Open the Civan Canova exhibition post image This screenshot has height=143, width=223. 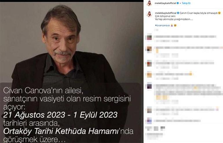72,72
